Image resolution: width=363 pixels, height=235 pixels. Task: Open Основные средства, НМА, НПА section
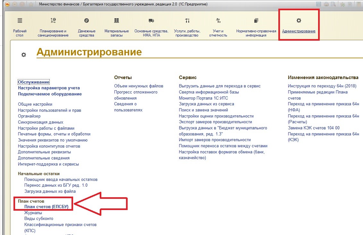point(151,27)
